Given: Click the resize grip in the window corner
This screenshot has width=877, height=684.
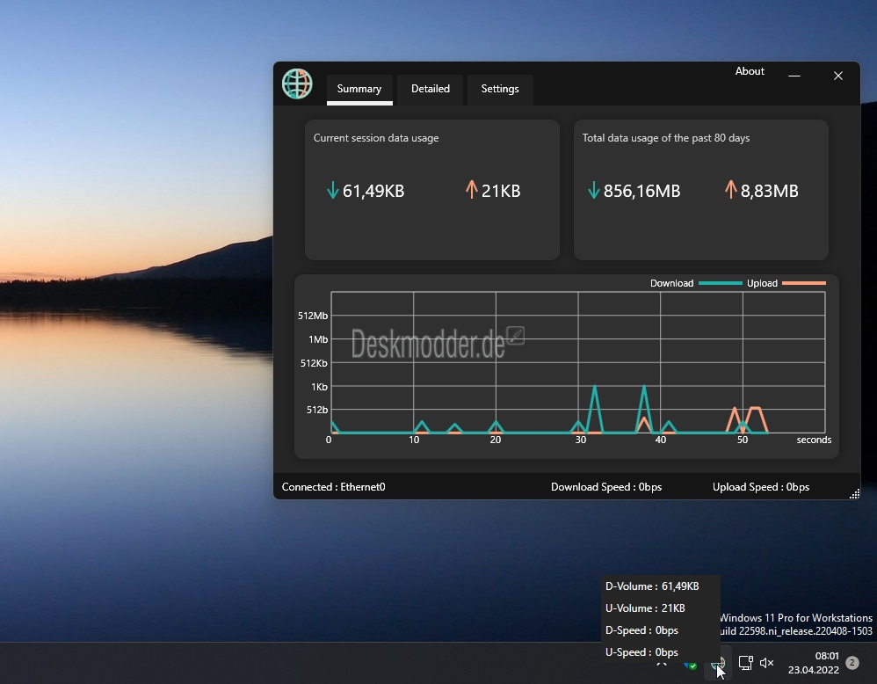Looking at the screenshot, I should (x=854, y=494).
